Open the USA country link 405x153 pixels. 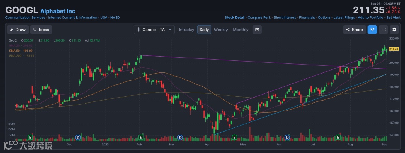[x=103, y=18]
